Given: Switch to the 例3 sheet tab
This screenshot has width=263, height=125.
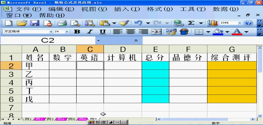Looking at the screenshot, I should click(50, 119).
